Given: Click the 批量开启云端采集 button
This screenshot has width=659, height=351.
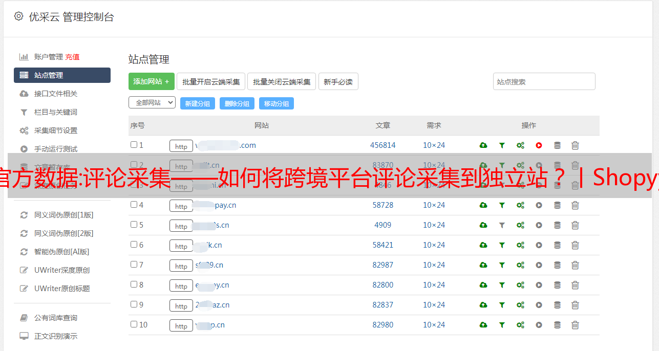Looking at the screenshot, I should 211,81.
